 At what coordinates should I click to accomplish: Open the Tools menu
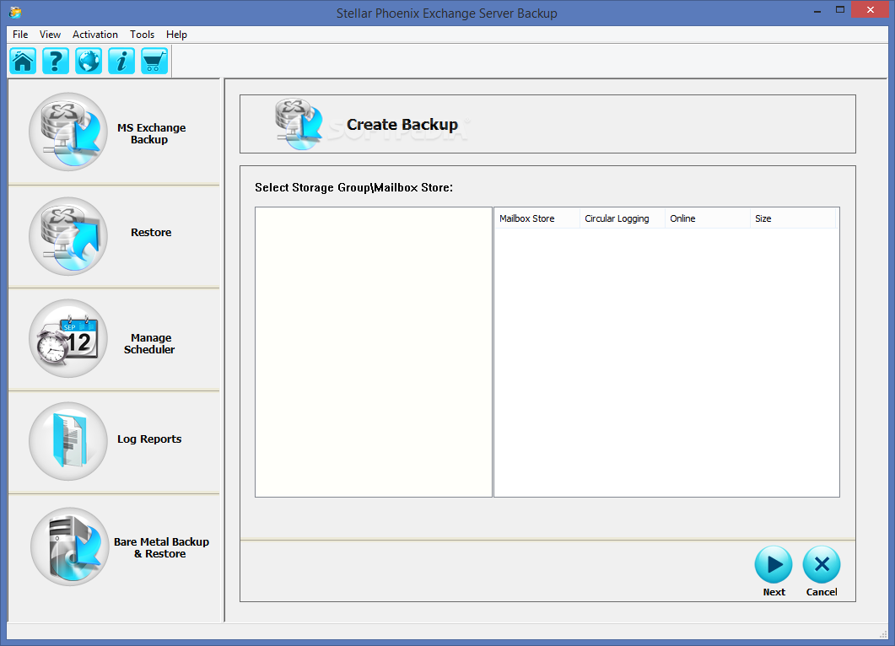point(142,35)
